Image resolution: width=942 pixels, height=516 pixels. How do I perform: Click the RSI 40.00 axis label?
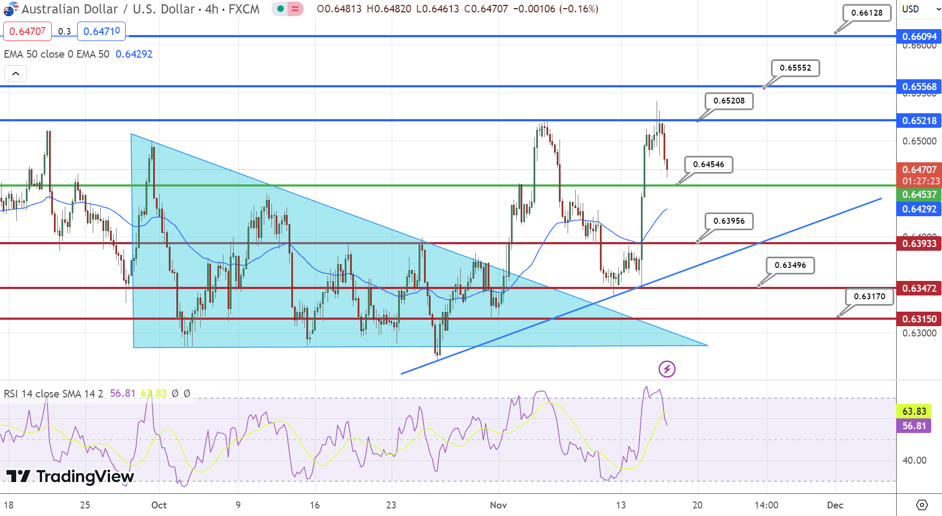[914, 460]
